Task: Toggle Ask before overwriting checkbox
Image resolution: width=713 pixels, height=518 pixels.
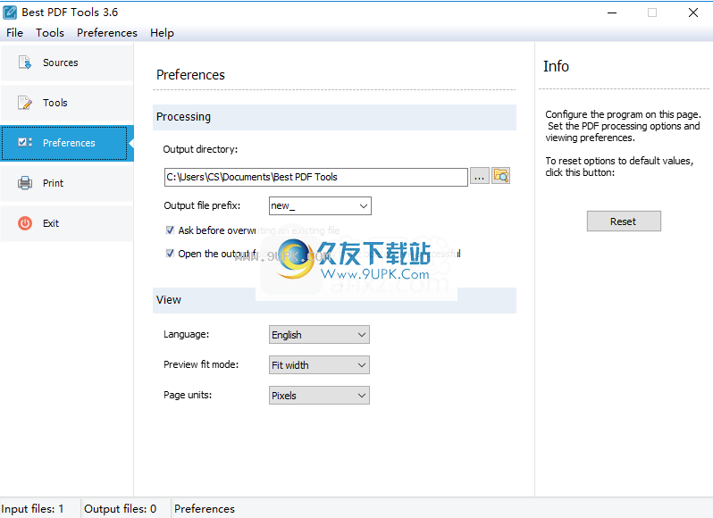Action: [x=170, y=230]
